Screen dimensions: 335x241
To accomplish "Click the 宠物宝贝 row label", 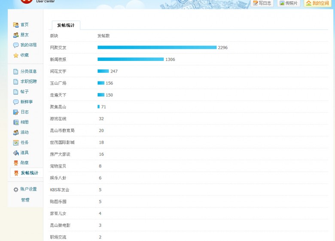I will click(x=58, y=166).
